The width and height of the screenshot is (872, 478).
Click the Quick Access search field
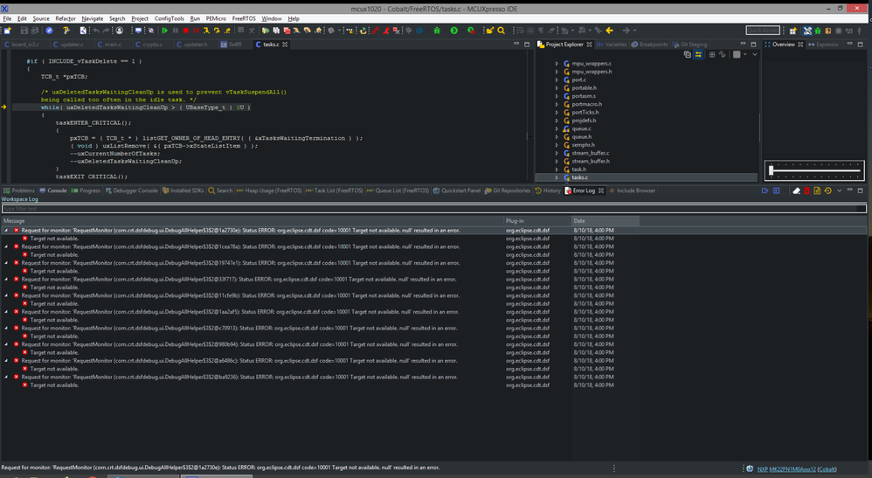(763, 31)
